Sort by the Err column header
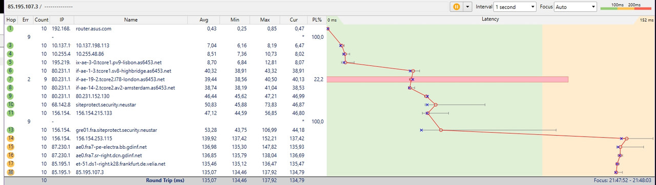Screen dimensions: 656x185 click(26, 19)
